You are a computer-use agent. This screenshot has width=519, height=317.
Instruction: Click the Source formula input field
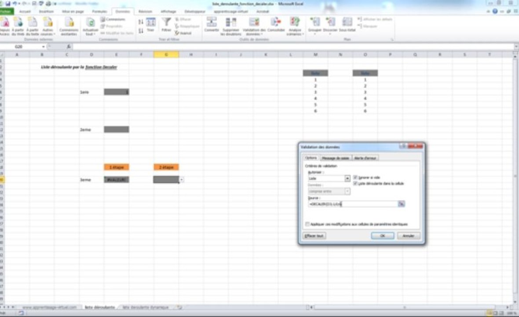353,204
